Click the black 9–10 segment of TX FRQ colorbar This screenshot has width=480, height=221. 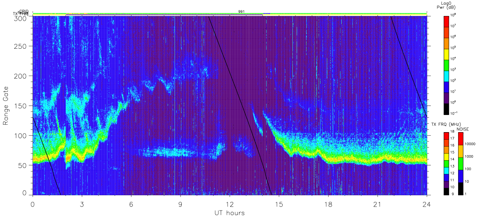[446, 191]
